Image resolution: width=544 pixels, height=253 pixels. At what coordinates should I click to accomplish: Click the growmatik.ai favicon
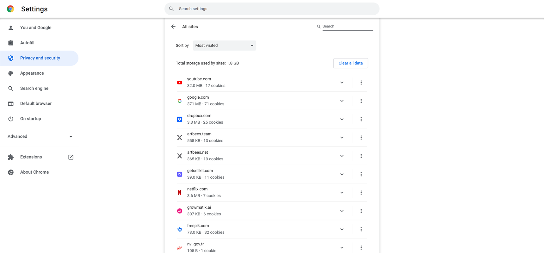[180, 211]
